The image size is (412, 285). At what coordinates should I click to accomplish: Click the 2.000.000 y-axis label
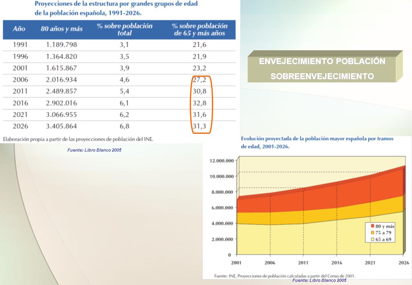click(x=222, y=239)
